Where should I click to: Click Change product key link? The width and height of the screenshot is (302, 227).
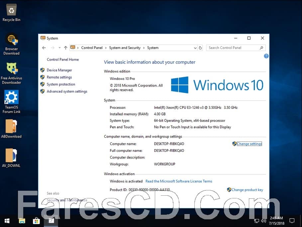247,190
